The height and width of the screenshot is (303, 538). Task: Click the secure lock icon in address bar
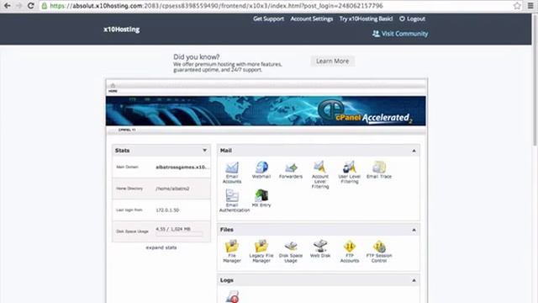45,6
